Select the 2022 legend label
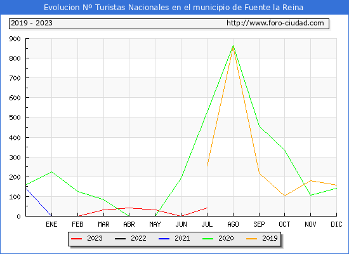349x254 pixels. click(x=138, y=238)
